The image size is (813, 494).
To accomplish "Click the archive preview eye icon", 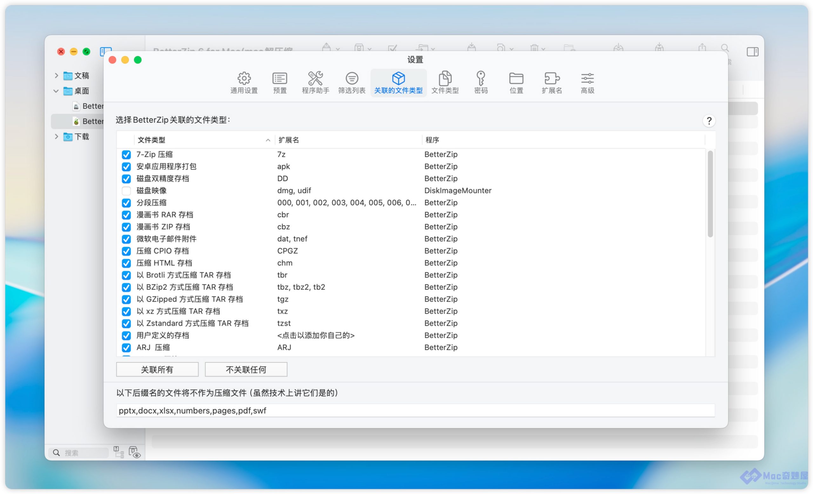I will click(x=135, y=452).
